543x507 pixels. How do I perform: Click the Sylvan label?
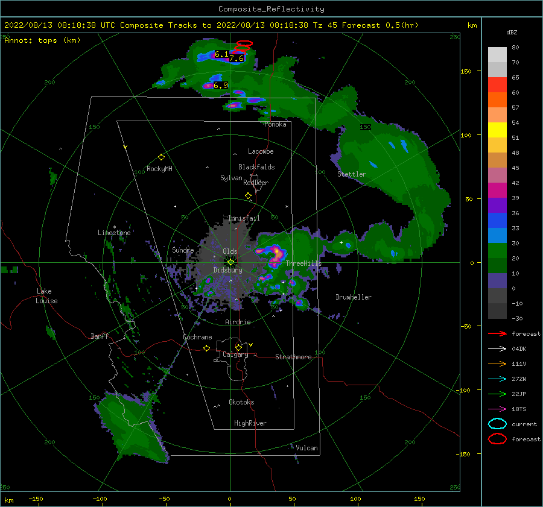pos(231,178)
